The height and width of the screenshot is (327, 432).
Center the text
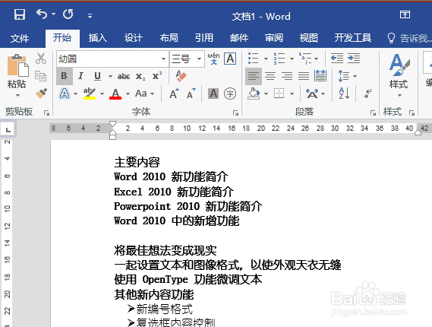pyautogui.click(x=270, y=76)
